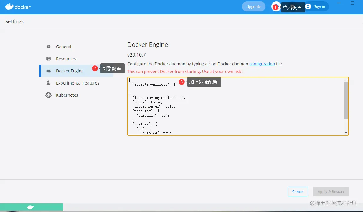
Task: Click the "debug": false line
Action: point(147,102)
